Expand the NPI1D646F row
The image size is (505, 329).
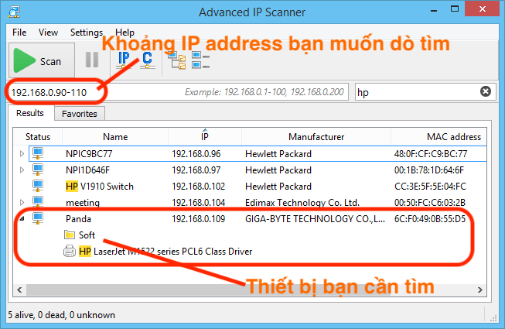click(x=22, y=170)
